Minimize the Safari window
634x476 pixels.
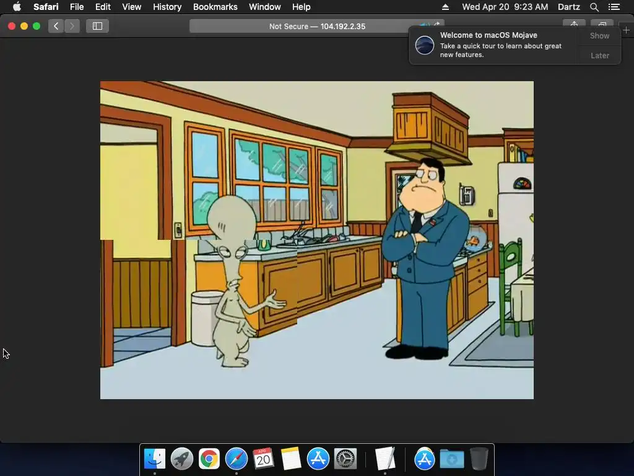coord(24,26)
